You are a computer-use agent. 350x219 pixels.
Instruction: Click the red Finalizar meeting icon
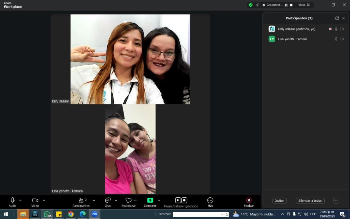point(249,200)
